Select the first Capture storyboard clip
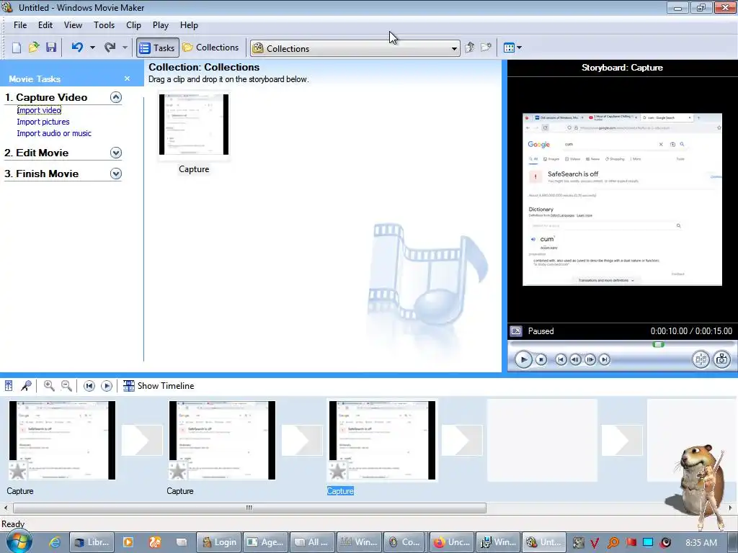 coord(62,440)
